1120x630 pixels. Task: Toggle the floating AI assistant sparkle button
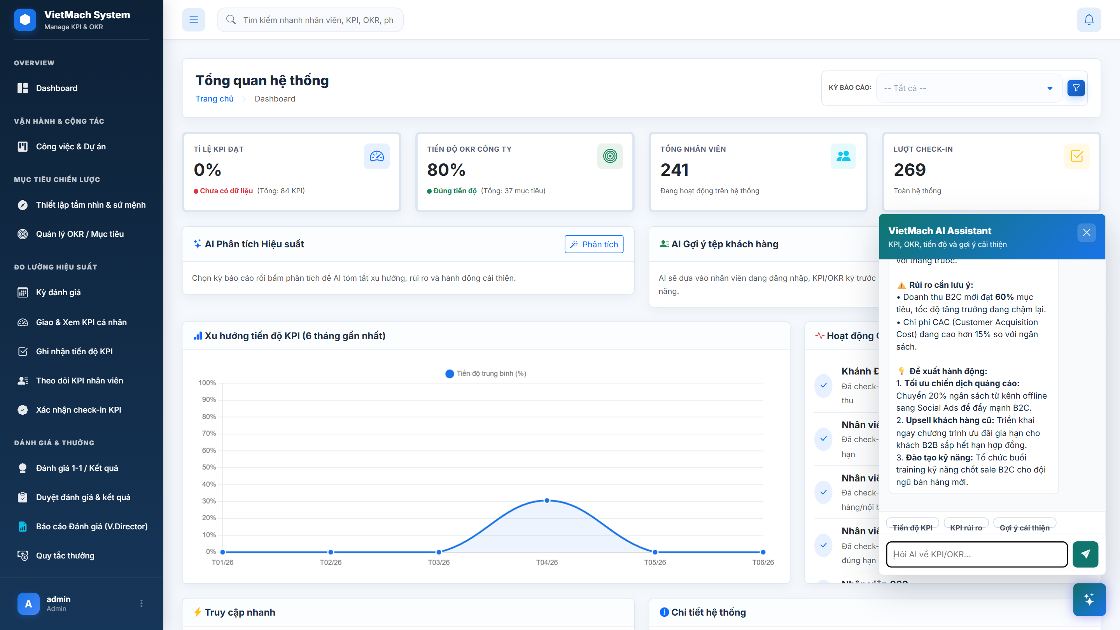point(1089,600)
